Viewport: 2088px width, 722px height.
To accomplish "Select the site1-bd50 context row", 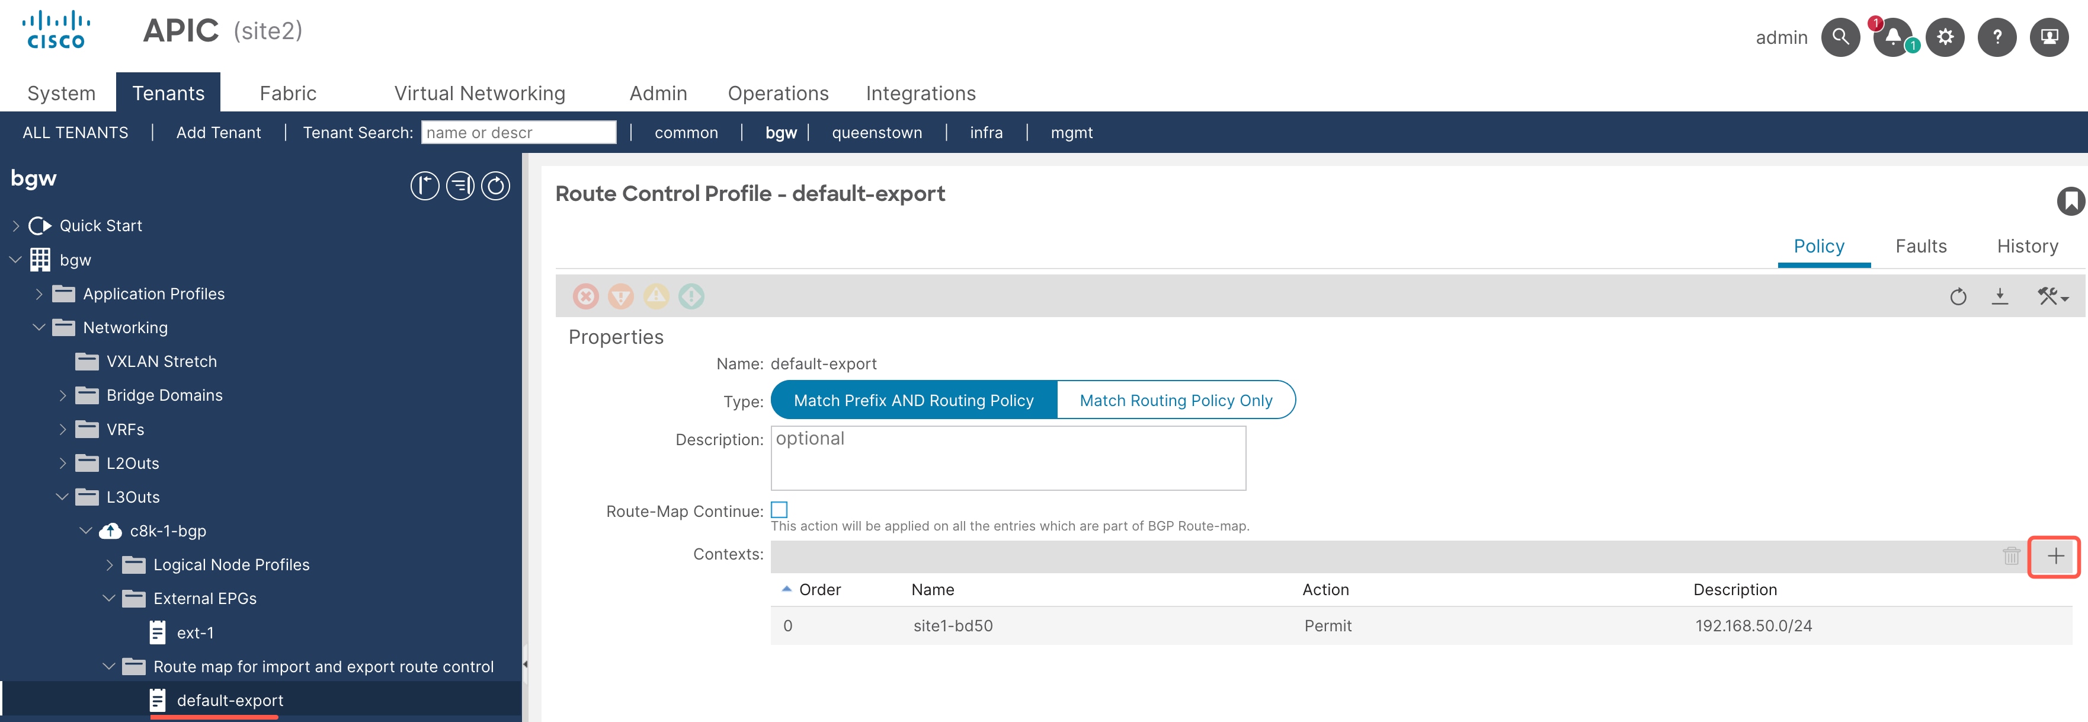I will tap(1421, 625).
